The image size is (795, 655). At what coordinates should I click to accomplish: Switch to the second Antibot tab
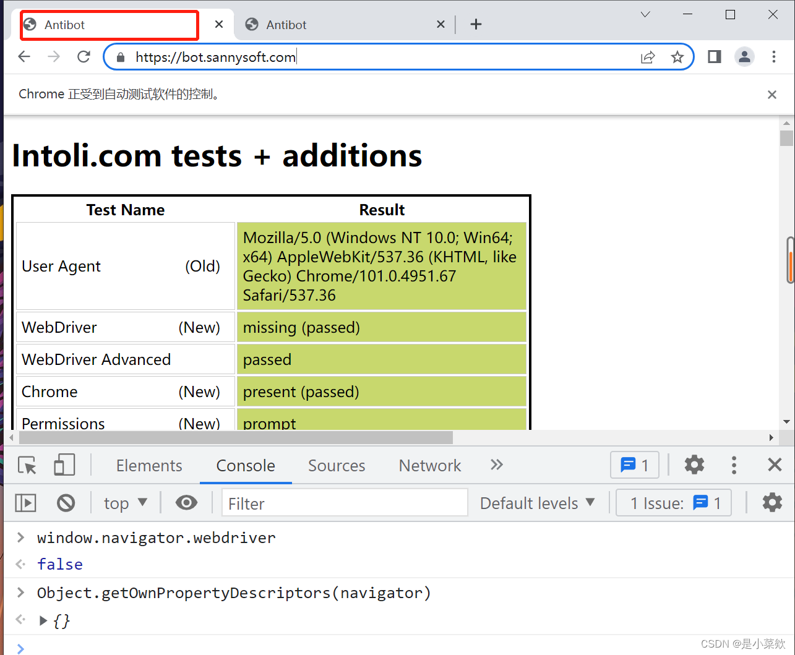339,25
